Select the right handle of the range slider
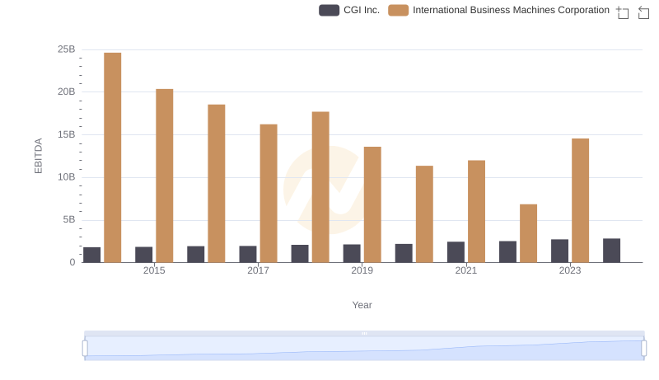Viewport: 659px width, 380px height. [643, 349]
